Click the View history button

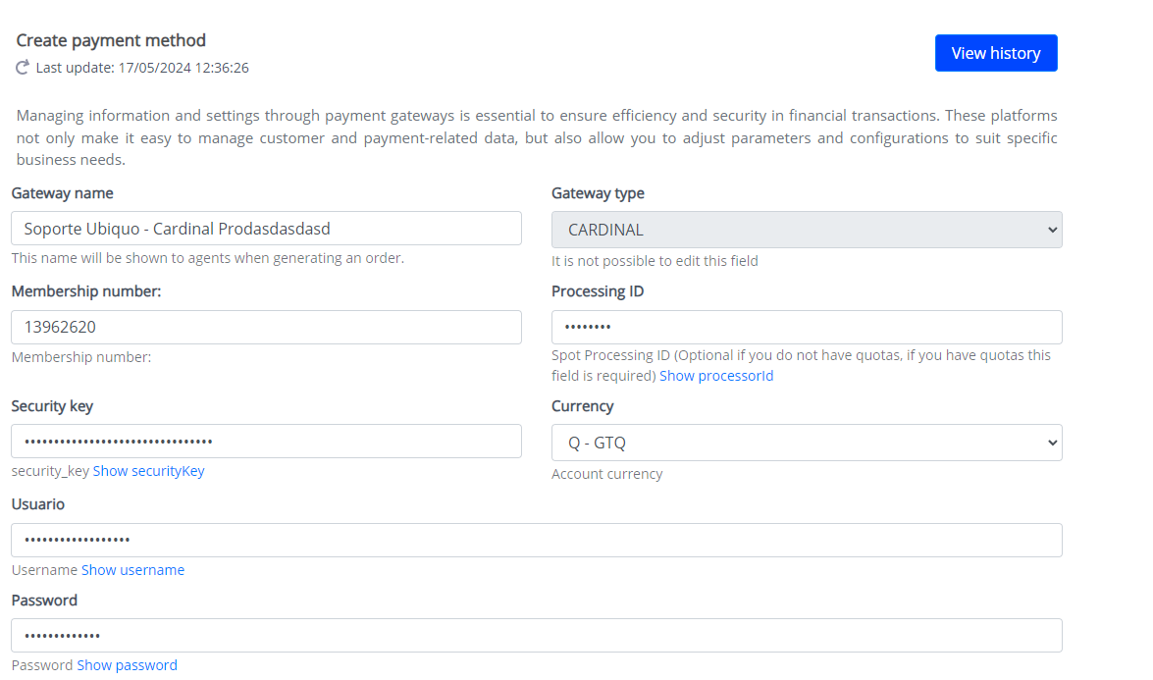995,53
